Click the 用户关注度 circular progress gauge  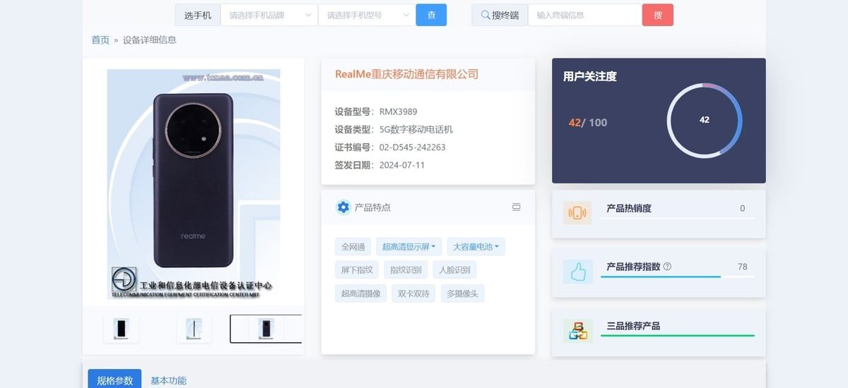pyautogui.click(x=704, y=120)
